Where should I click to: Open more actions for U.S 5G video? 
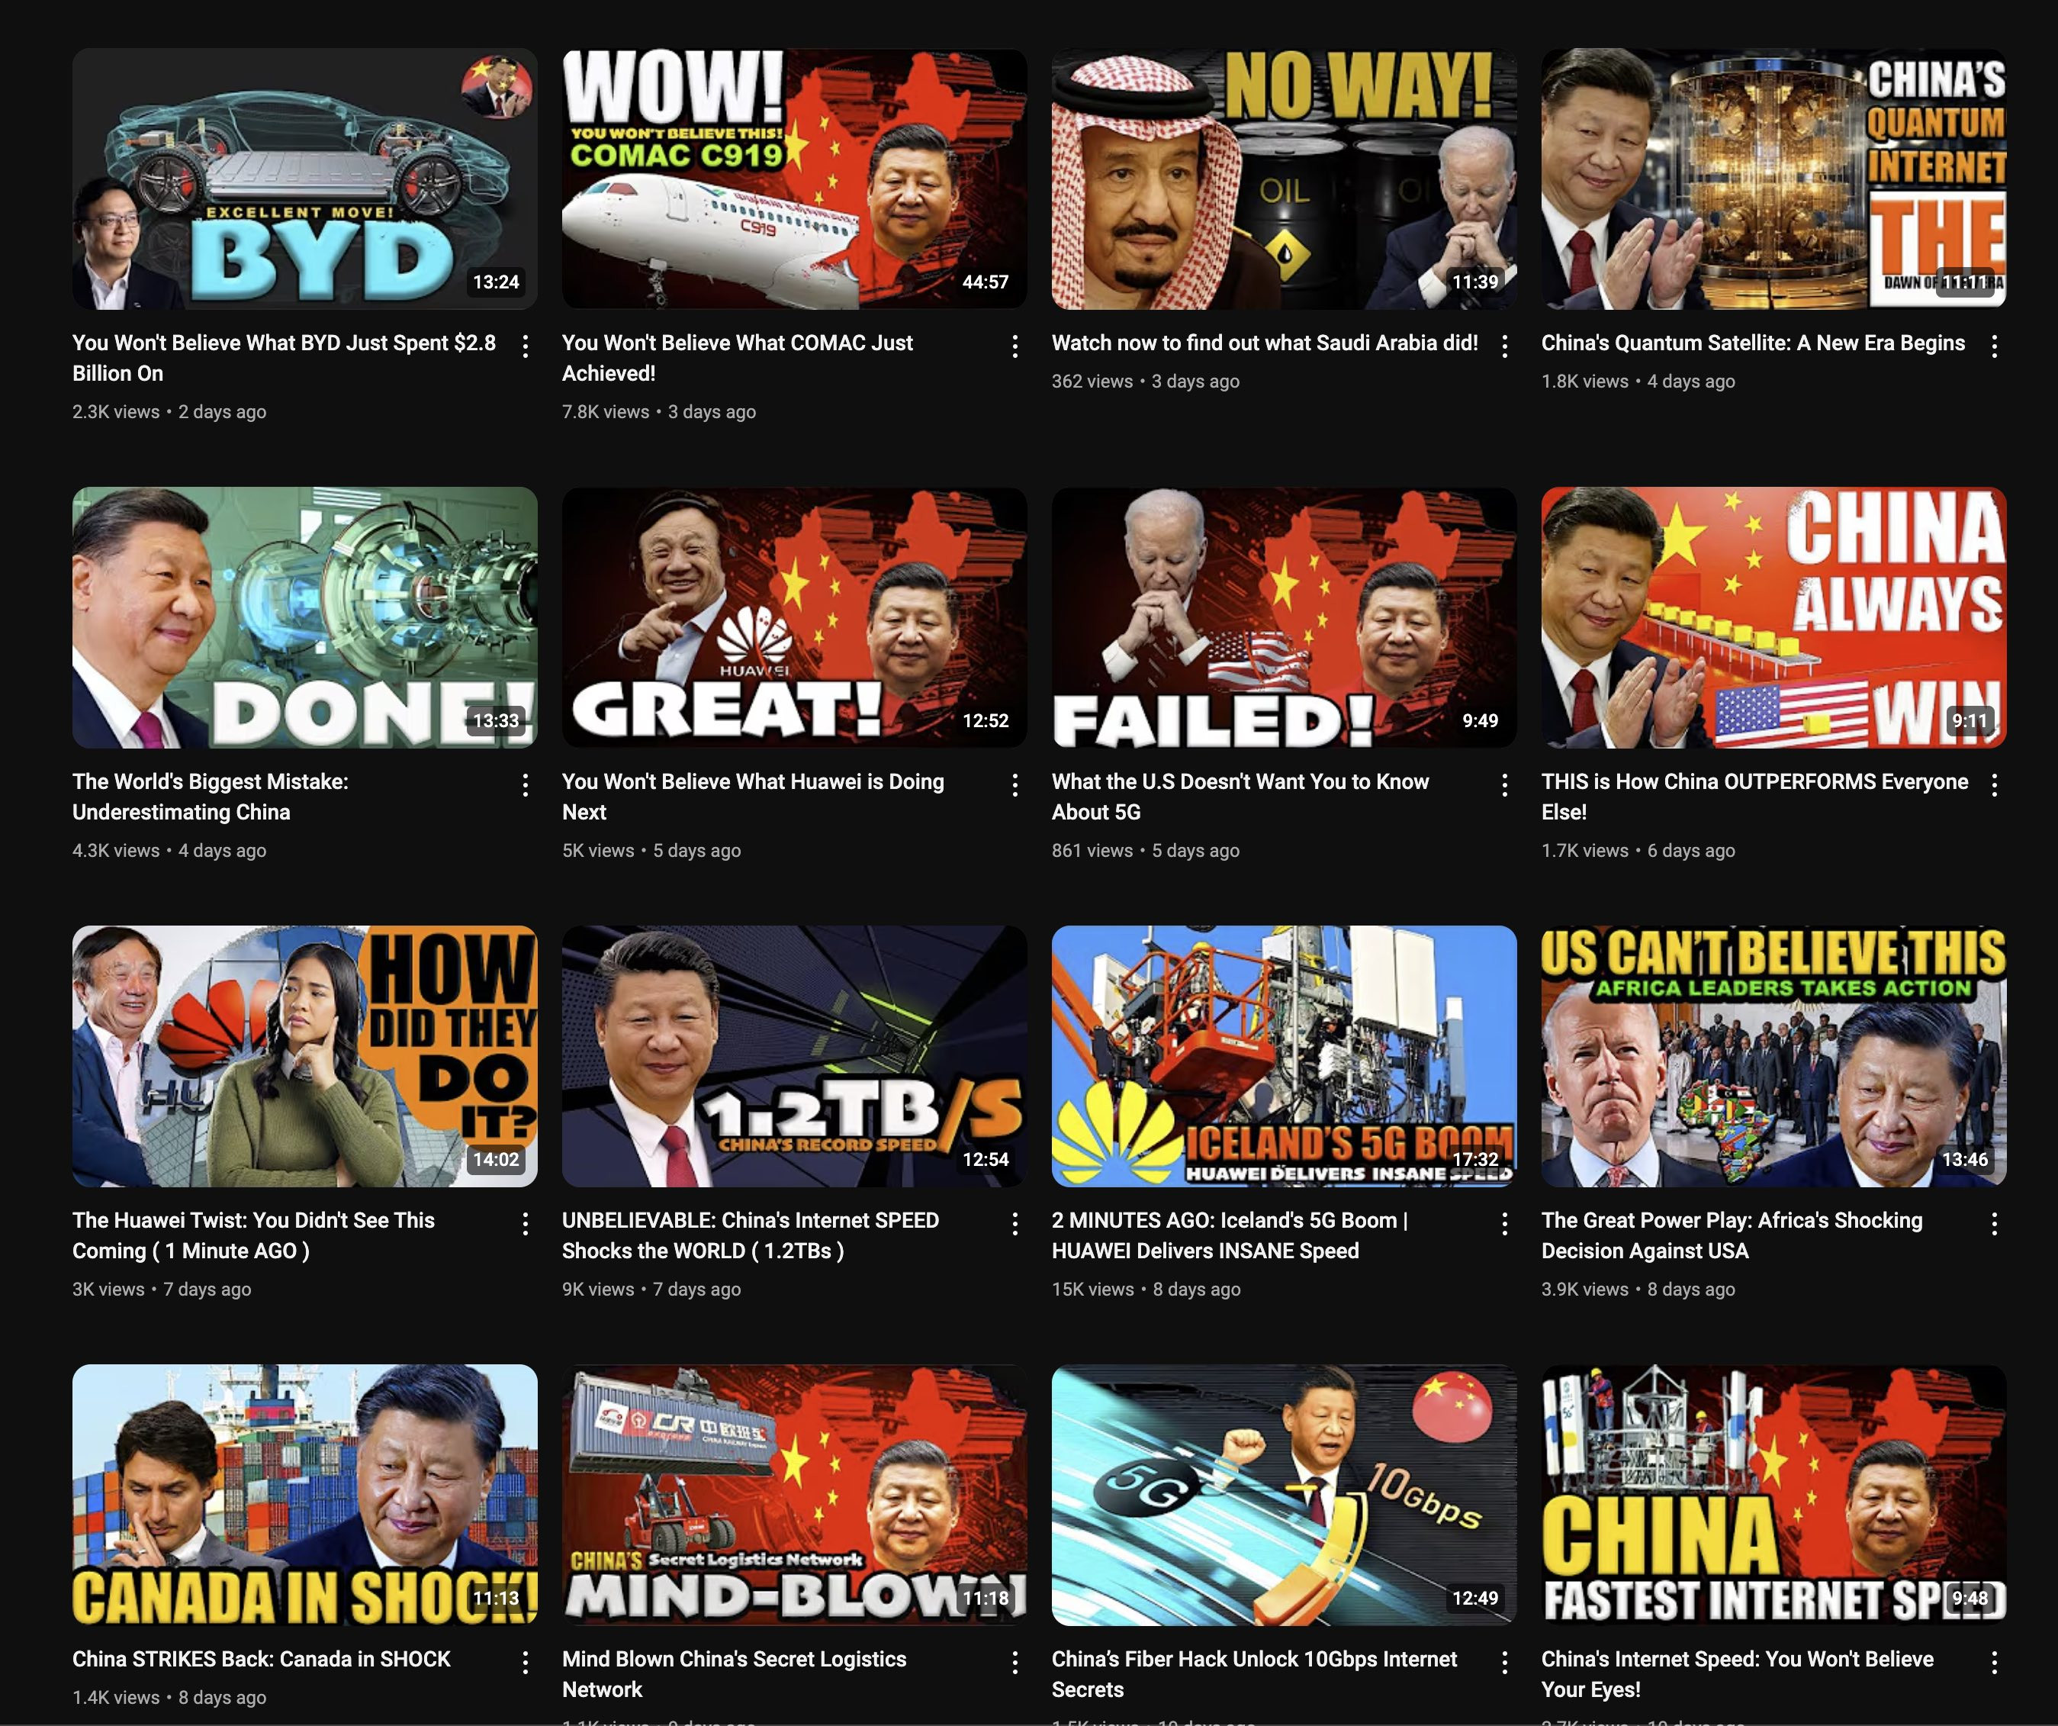1504,784
